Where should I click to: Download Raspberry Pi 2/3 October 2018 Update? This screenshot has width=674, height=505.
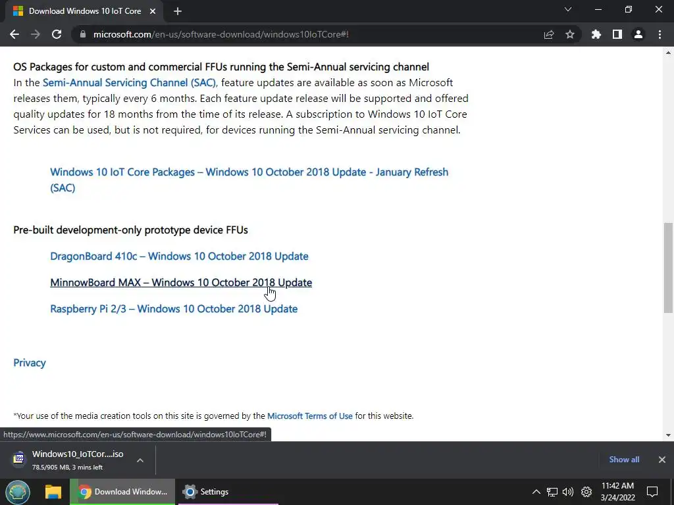(x=174, y=309)
